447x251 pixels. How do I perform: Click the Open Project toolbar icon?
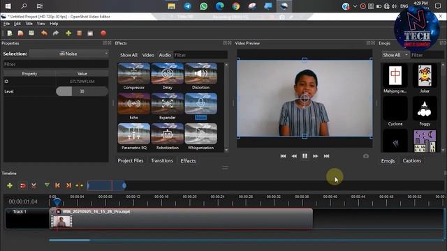click(x=20, y=33)
